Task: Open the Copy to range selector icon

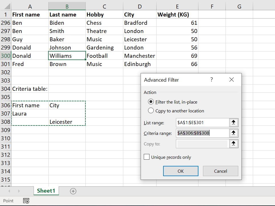Action: (x=233, y=144)
